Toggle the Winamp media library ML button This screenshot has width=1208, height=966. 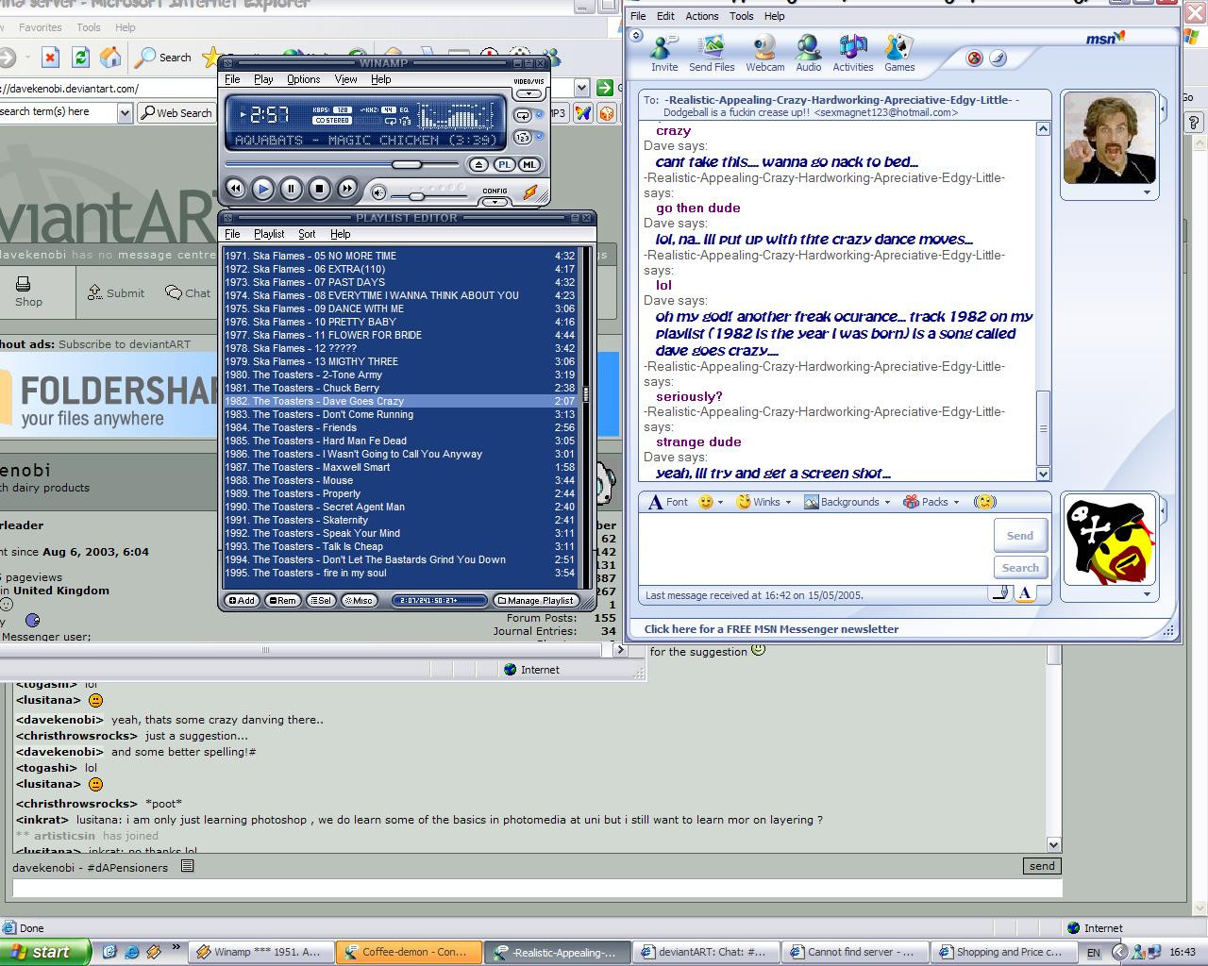528,164
